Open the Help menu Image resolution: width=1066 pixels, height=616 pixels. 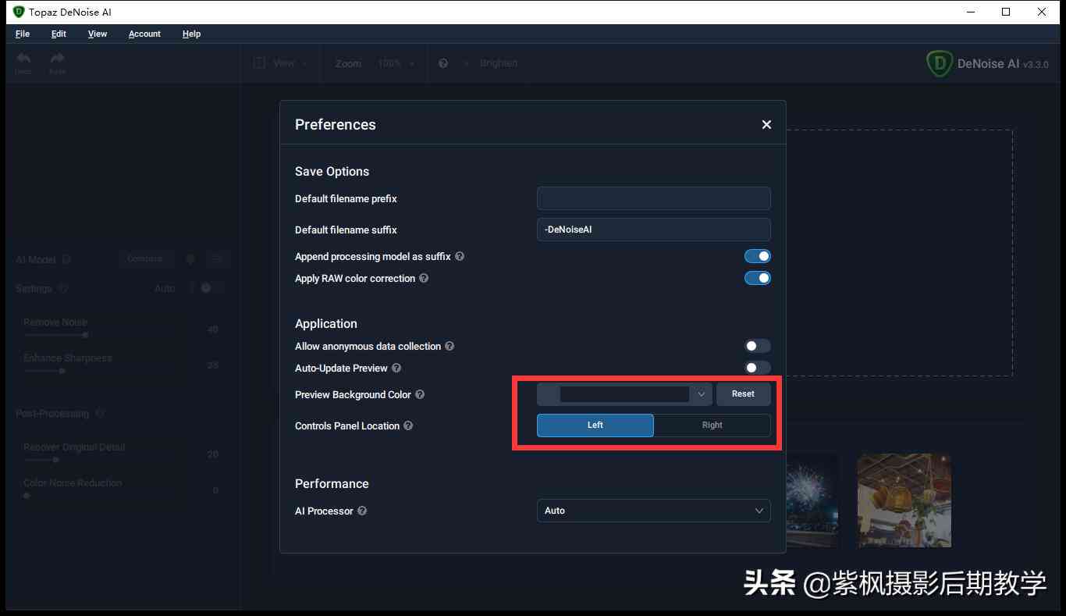pos(191,34)
